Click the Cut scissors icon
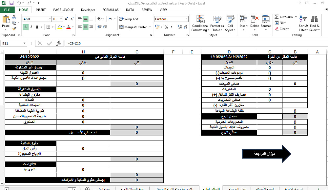328x190 pixels. click(x=14, y=17)
